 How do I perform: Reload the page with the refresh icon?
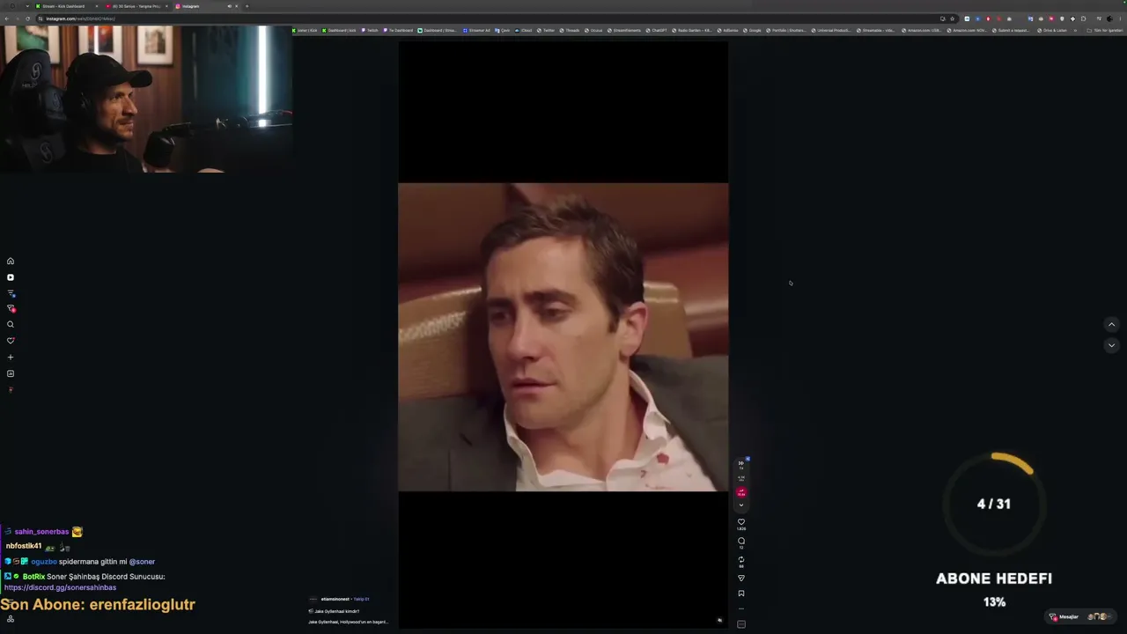pyautogui.click(x=27, y=18)
